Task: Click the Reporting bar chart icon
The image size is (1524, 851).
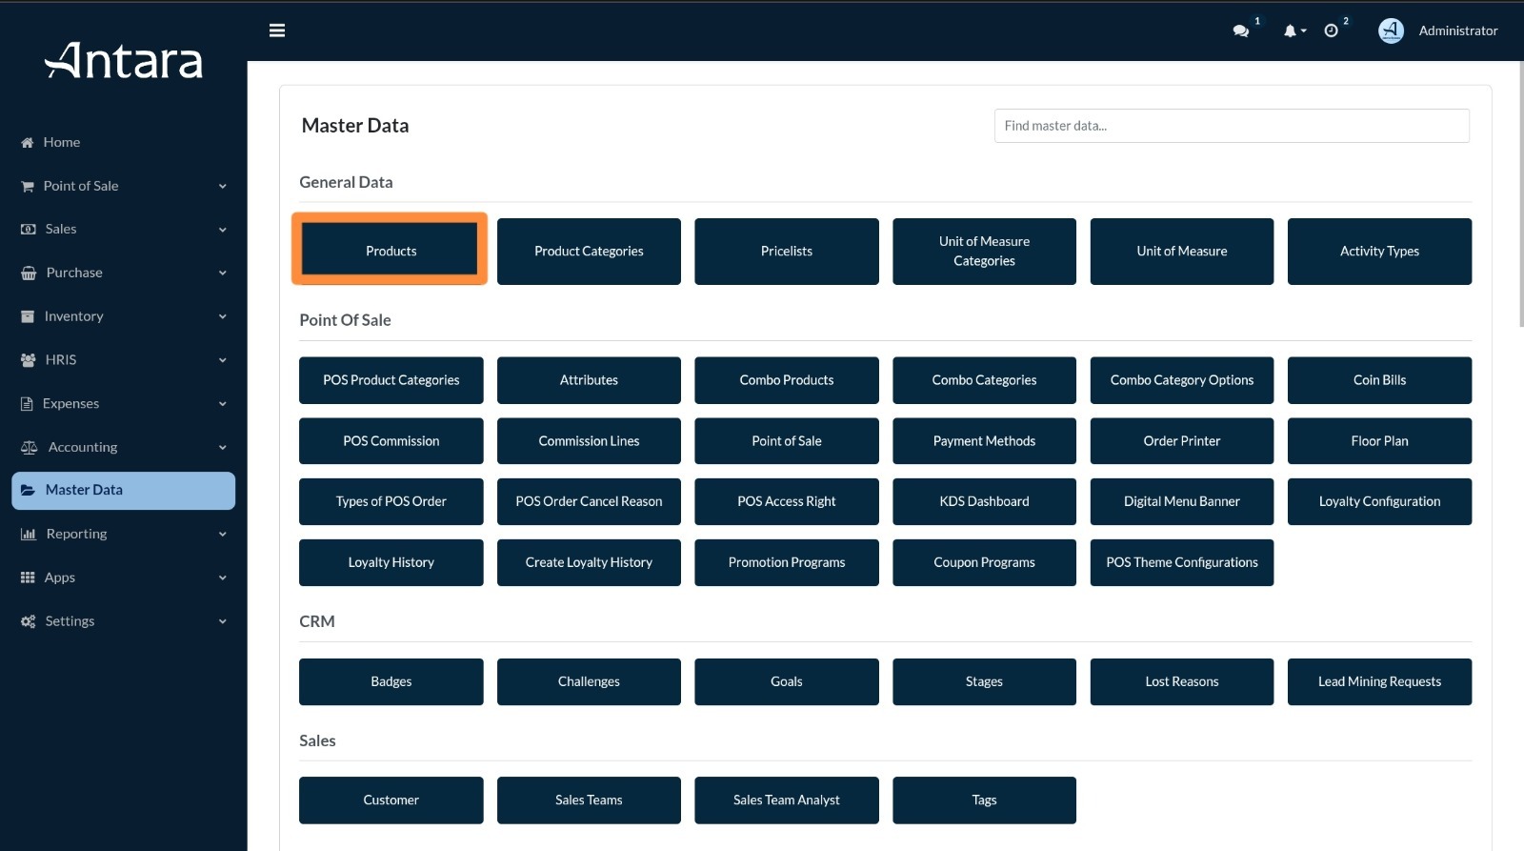Action: (29, 535)
